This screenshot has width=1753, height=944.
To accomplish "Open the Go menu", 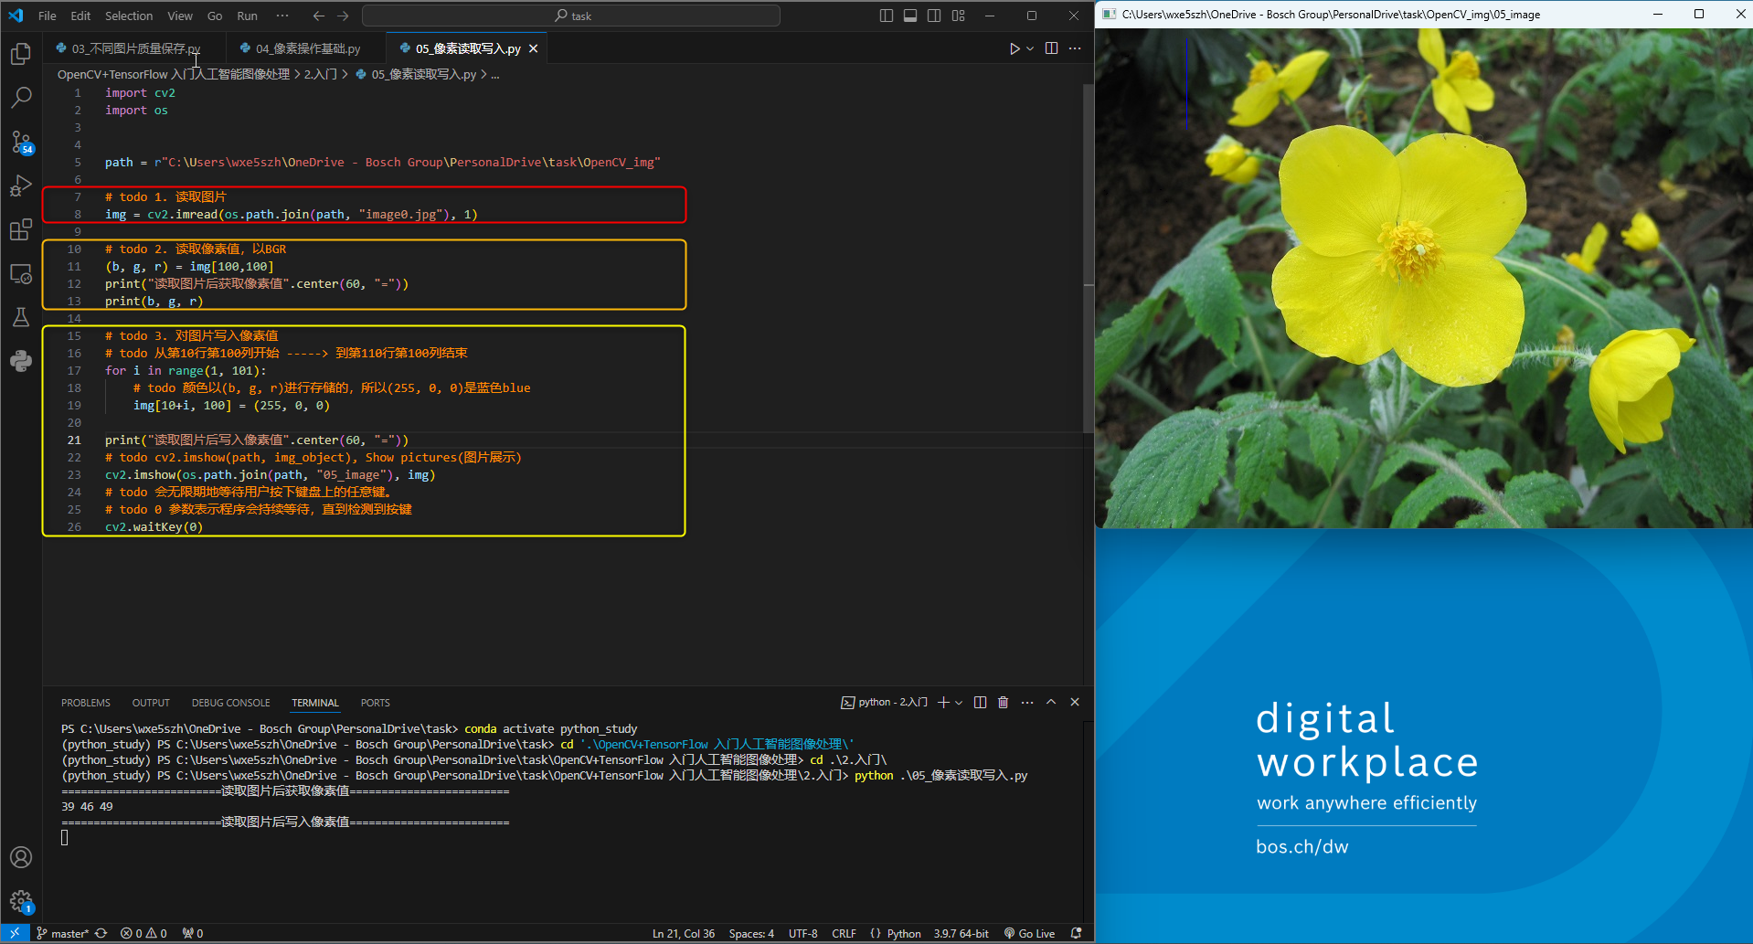I will click(215, 16).
